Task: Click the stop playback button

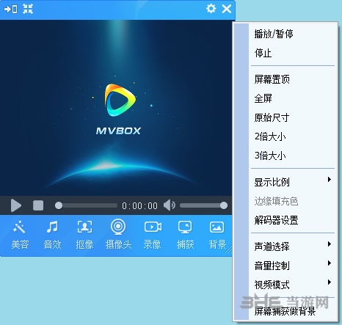Action: click(x=38, y=205)
